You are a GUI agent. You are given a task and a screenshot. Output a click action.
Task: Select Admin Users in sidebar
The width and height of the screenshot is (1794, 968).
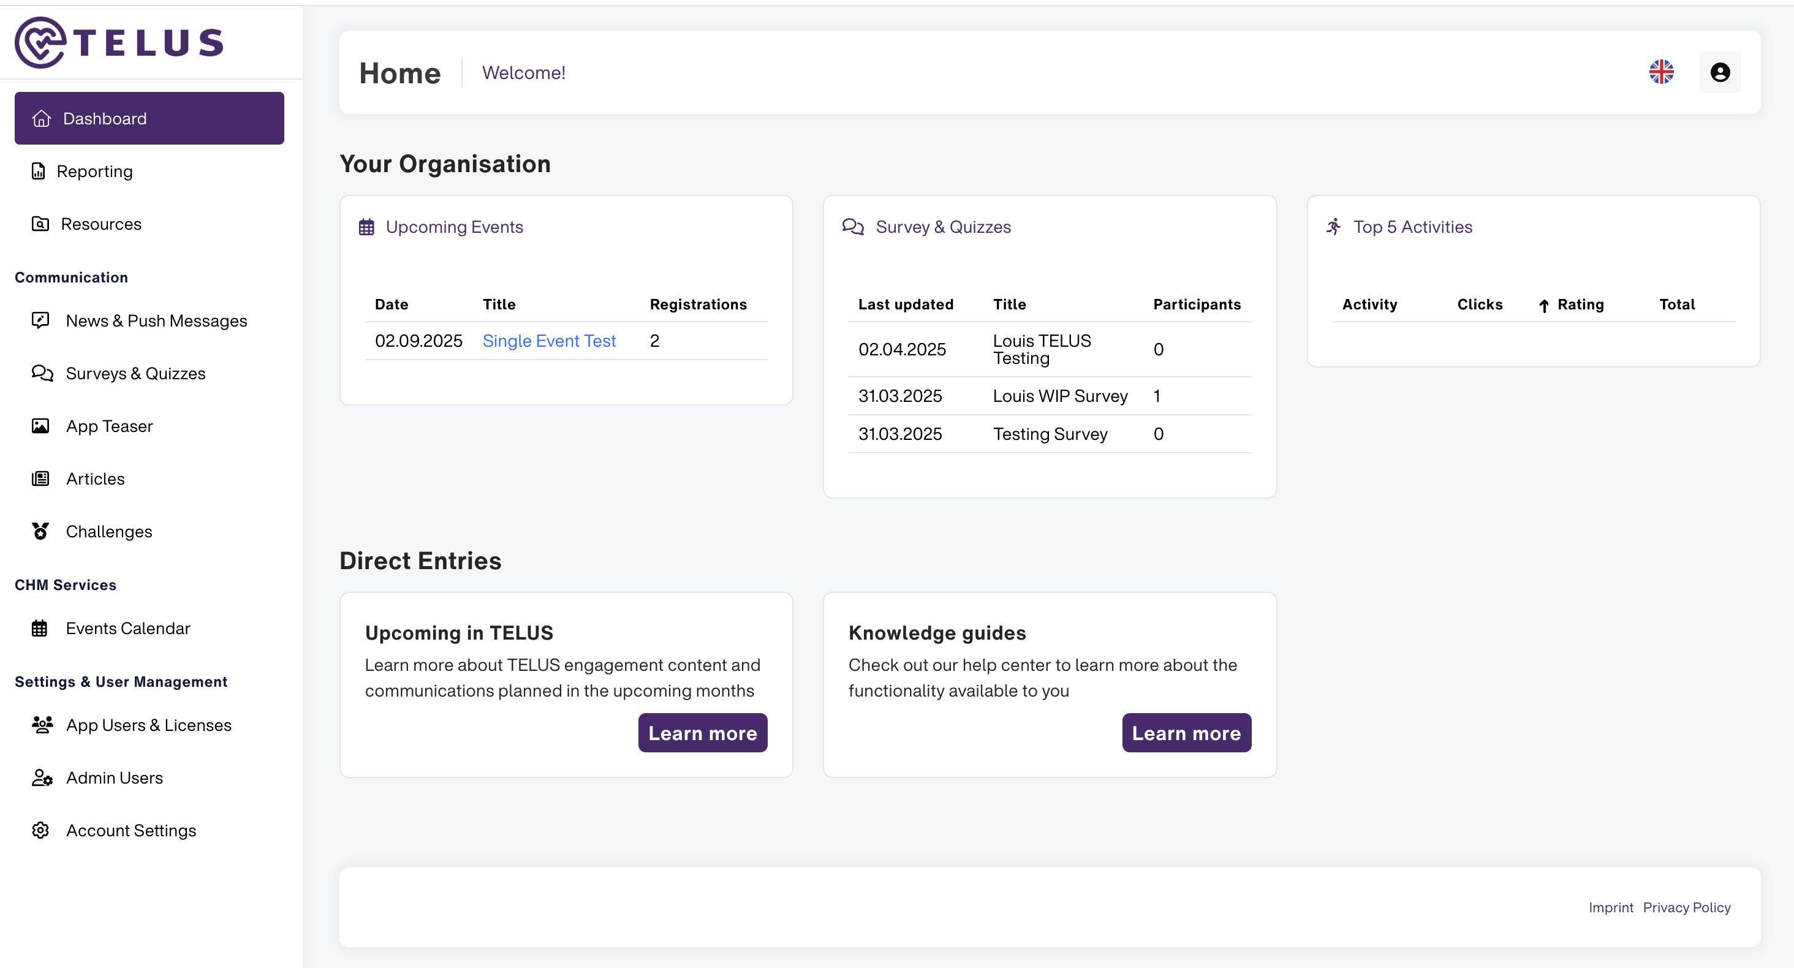[114, 778]
